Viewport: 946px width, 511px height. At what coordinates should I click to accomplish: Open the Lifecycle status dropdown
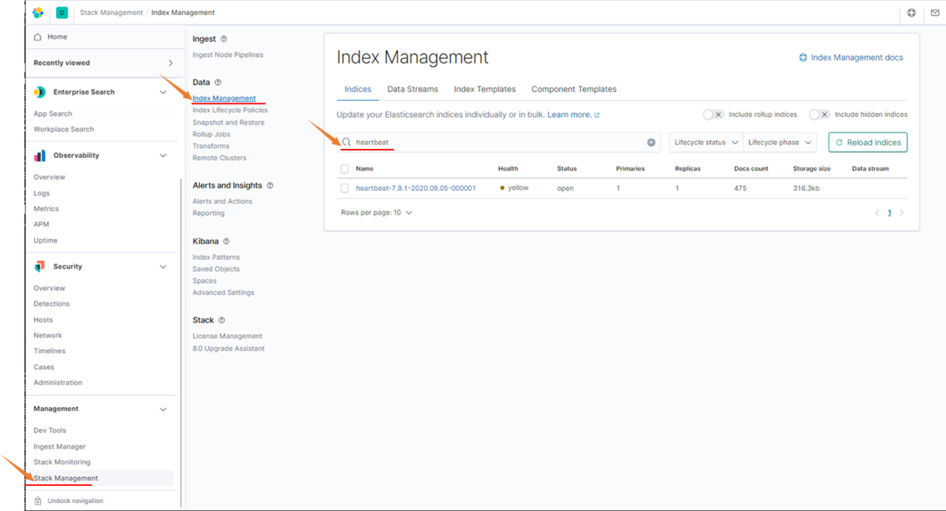(x=706, y=143)
